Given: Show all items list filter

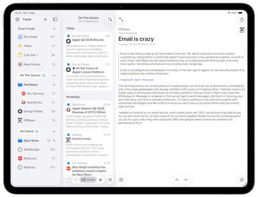Looking at the screenshot, I should click(x=76, y=180).
